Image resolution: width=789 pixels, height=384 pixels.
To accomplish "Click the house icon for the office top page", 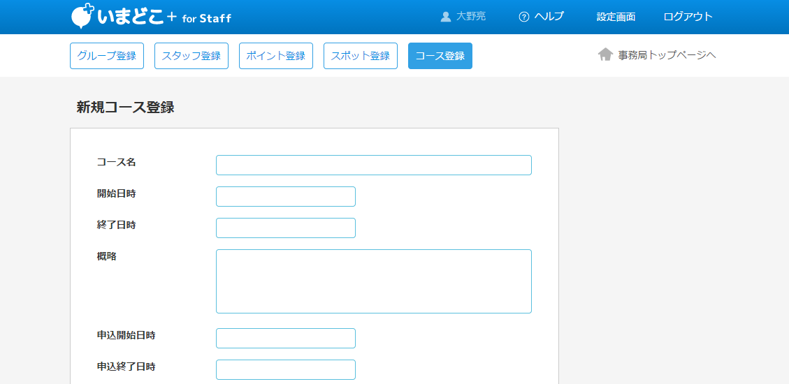I will tap(605, 54).
